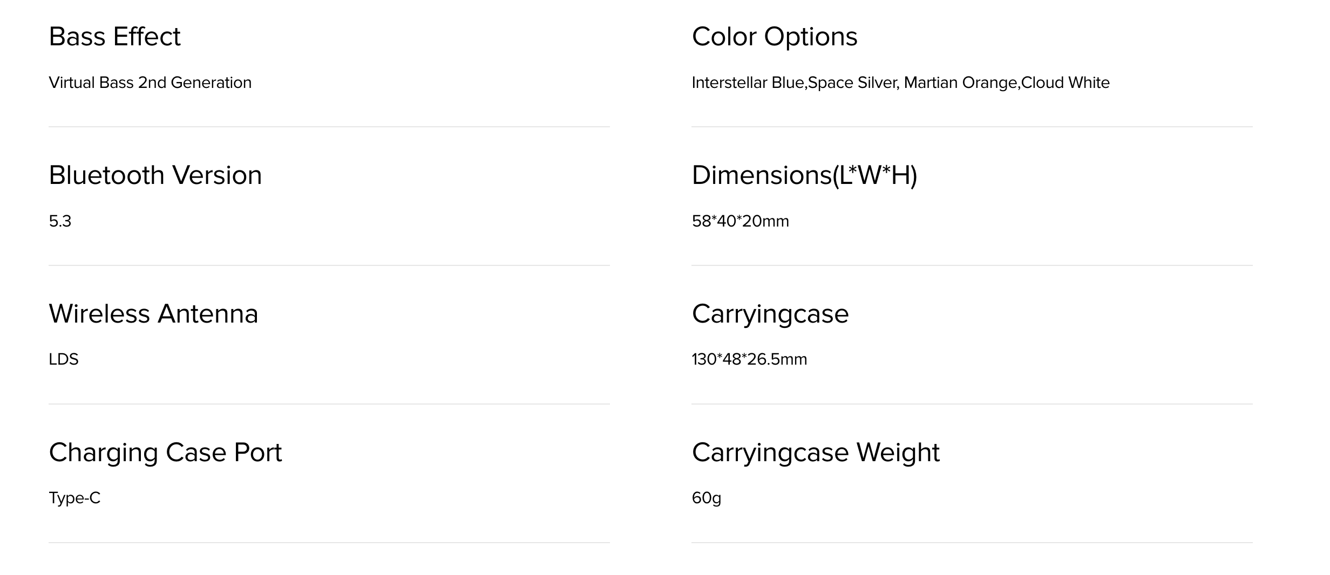Click the Carryingcase heading

point(770,314)
